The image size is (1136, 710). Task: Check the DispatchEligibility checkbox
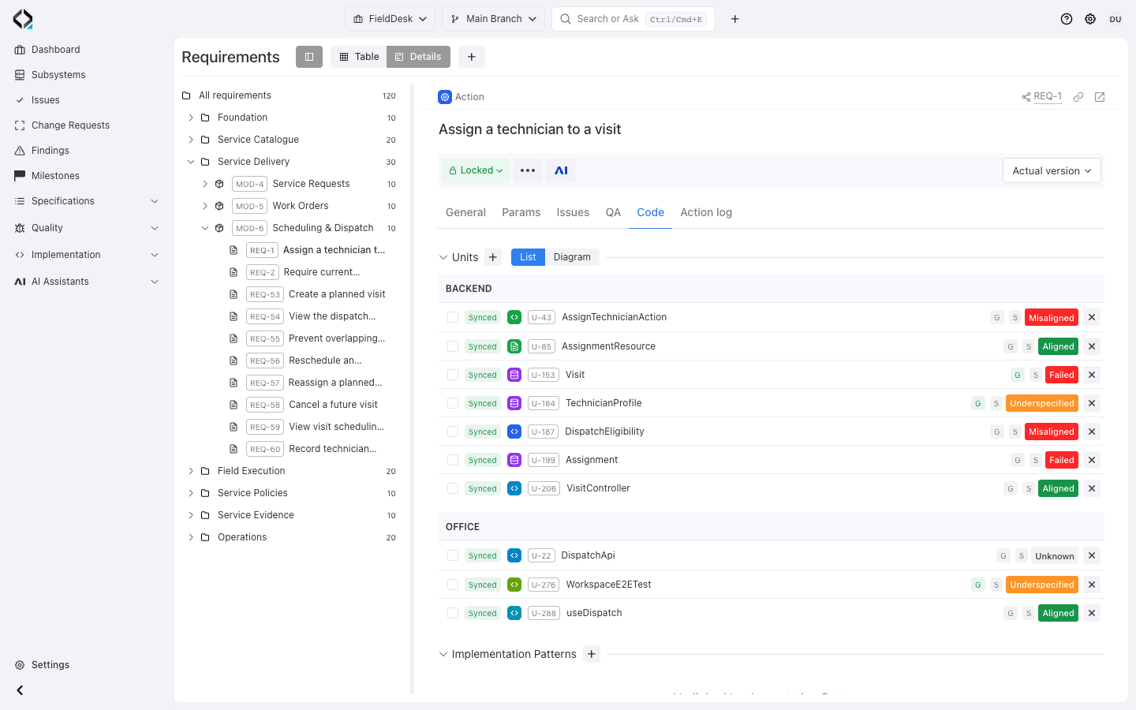tap(453, 432)
